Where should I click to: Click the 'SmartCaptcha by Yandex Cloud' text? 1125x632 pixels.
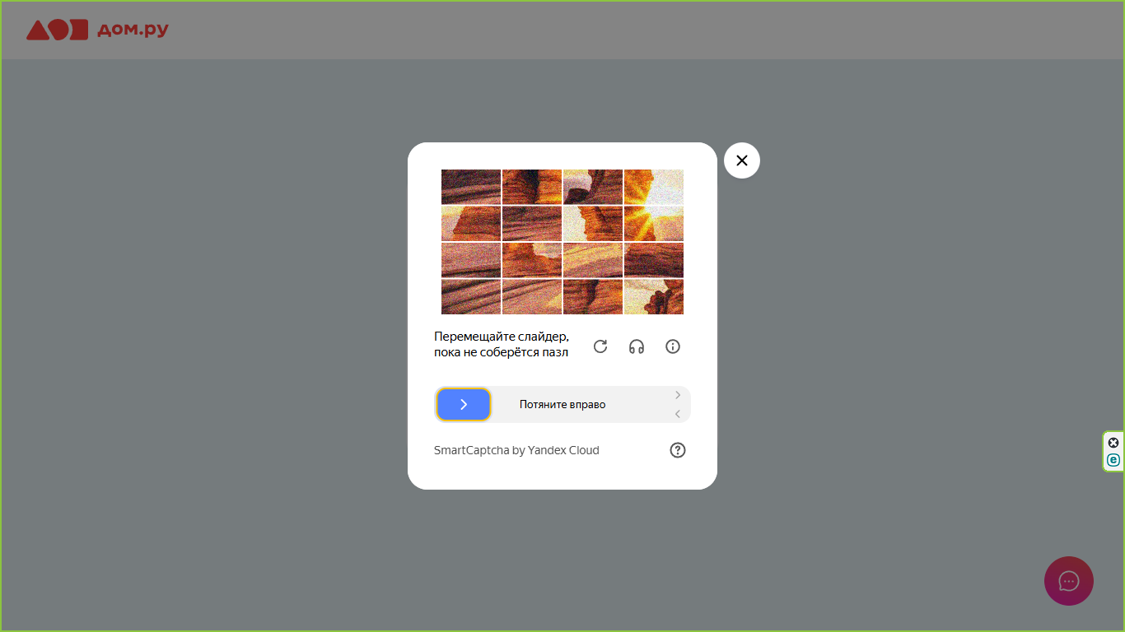[x=516, y=450]
